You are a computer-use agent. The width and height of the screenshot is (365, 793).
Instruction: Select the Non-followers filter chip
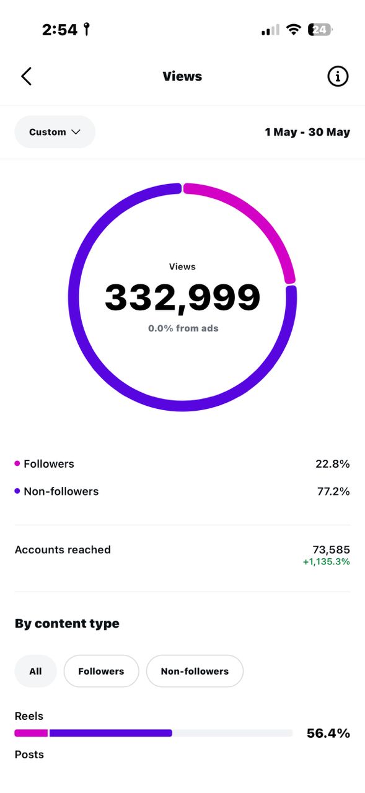(195, 671)
